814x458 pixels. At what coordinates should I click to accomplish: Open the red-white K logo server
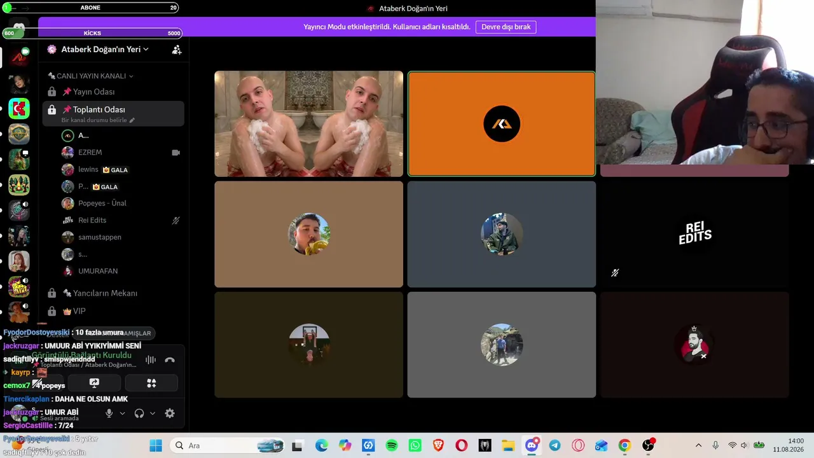pos(19,109)
